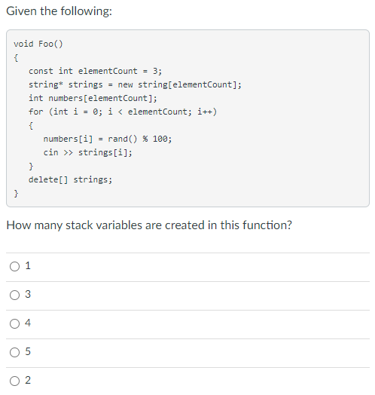Click the "const int elementCount = 3;" line
The width and height of the screenshot is (375, 395).
(95, 71)
